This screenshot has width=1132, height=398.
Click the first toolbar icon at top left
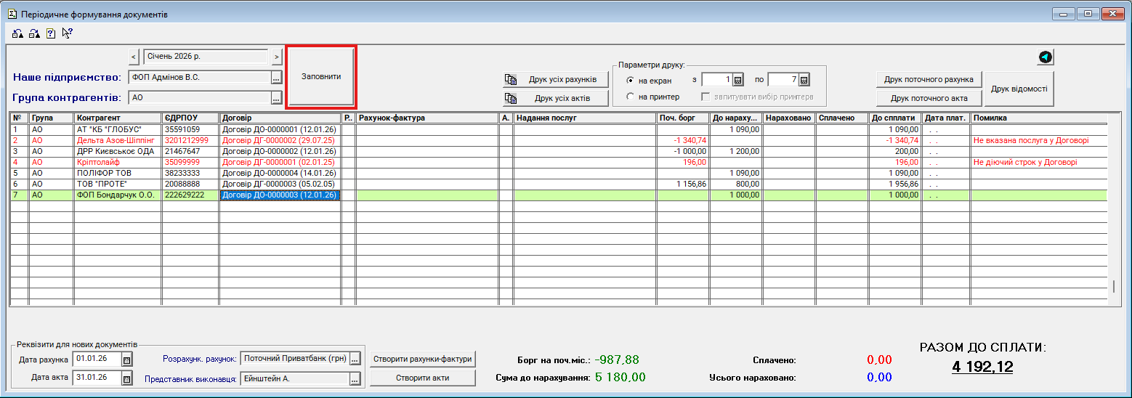tap(17, 33)
